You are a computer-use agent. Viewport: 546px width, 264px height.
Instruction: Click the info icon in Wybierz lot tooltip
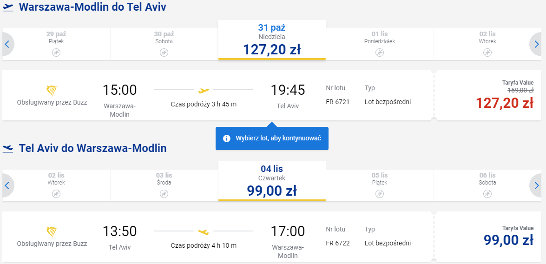(227, 139)
